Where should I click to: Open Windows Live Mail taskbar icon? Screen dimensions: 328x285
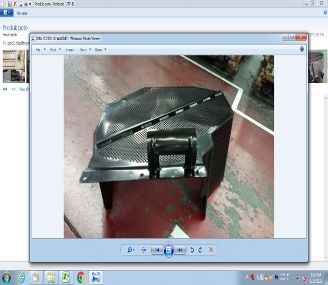point(36,277)
